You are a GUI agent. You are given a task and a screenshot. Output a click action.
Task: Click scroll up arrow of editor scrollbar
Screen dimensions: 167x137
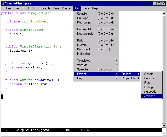164,13
